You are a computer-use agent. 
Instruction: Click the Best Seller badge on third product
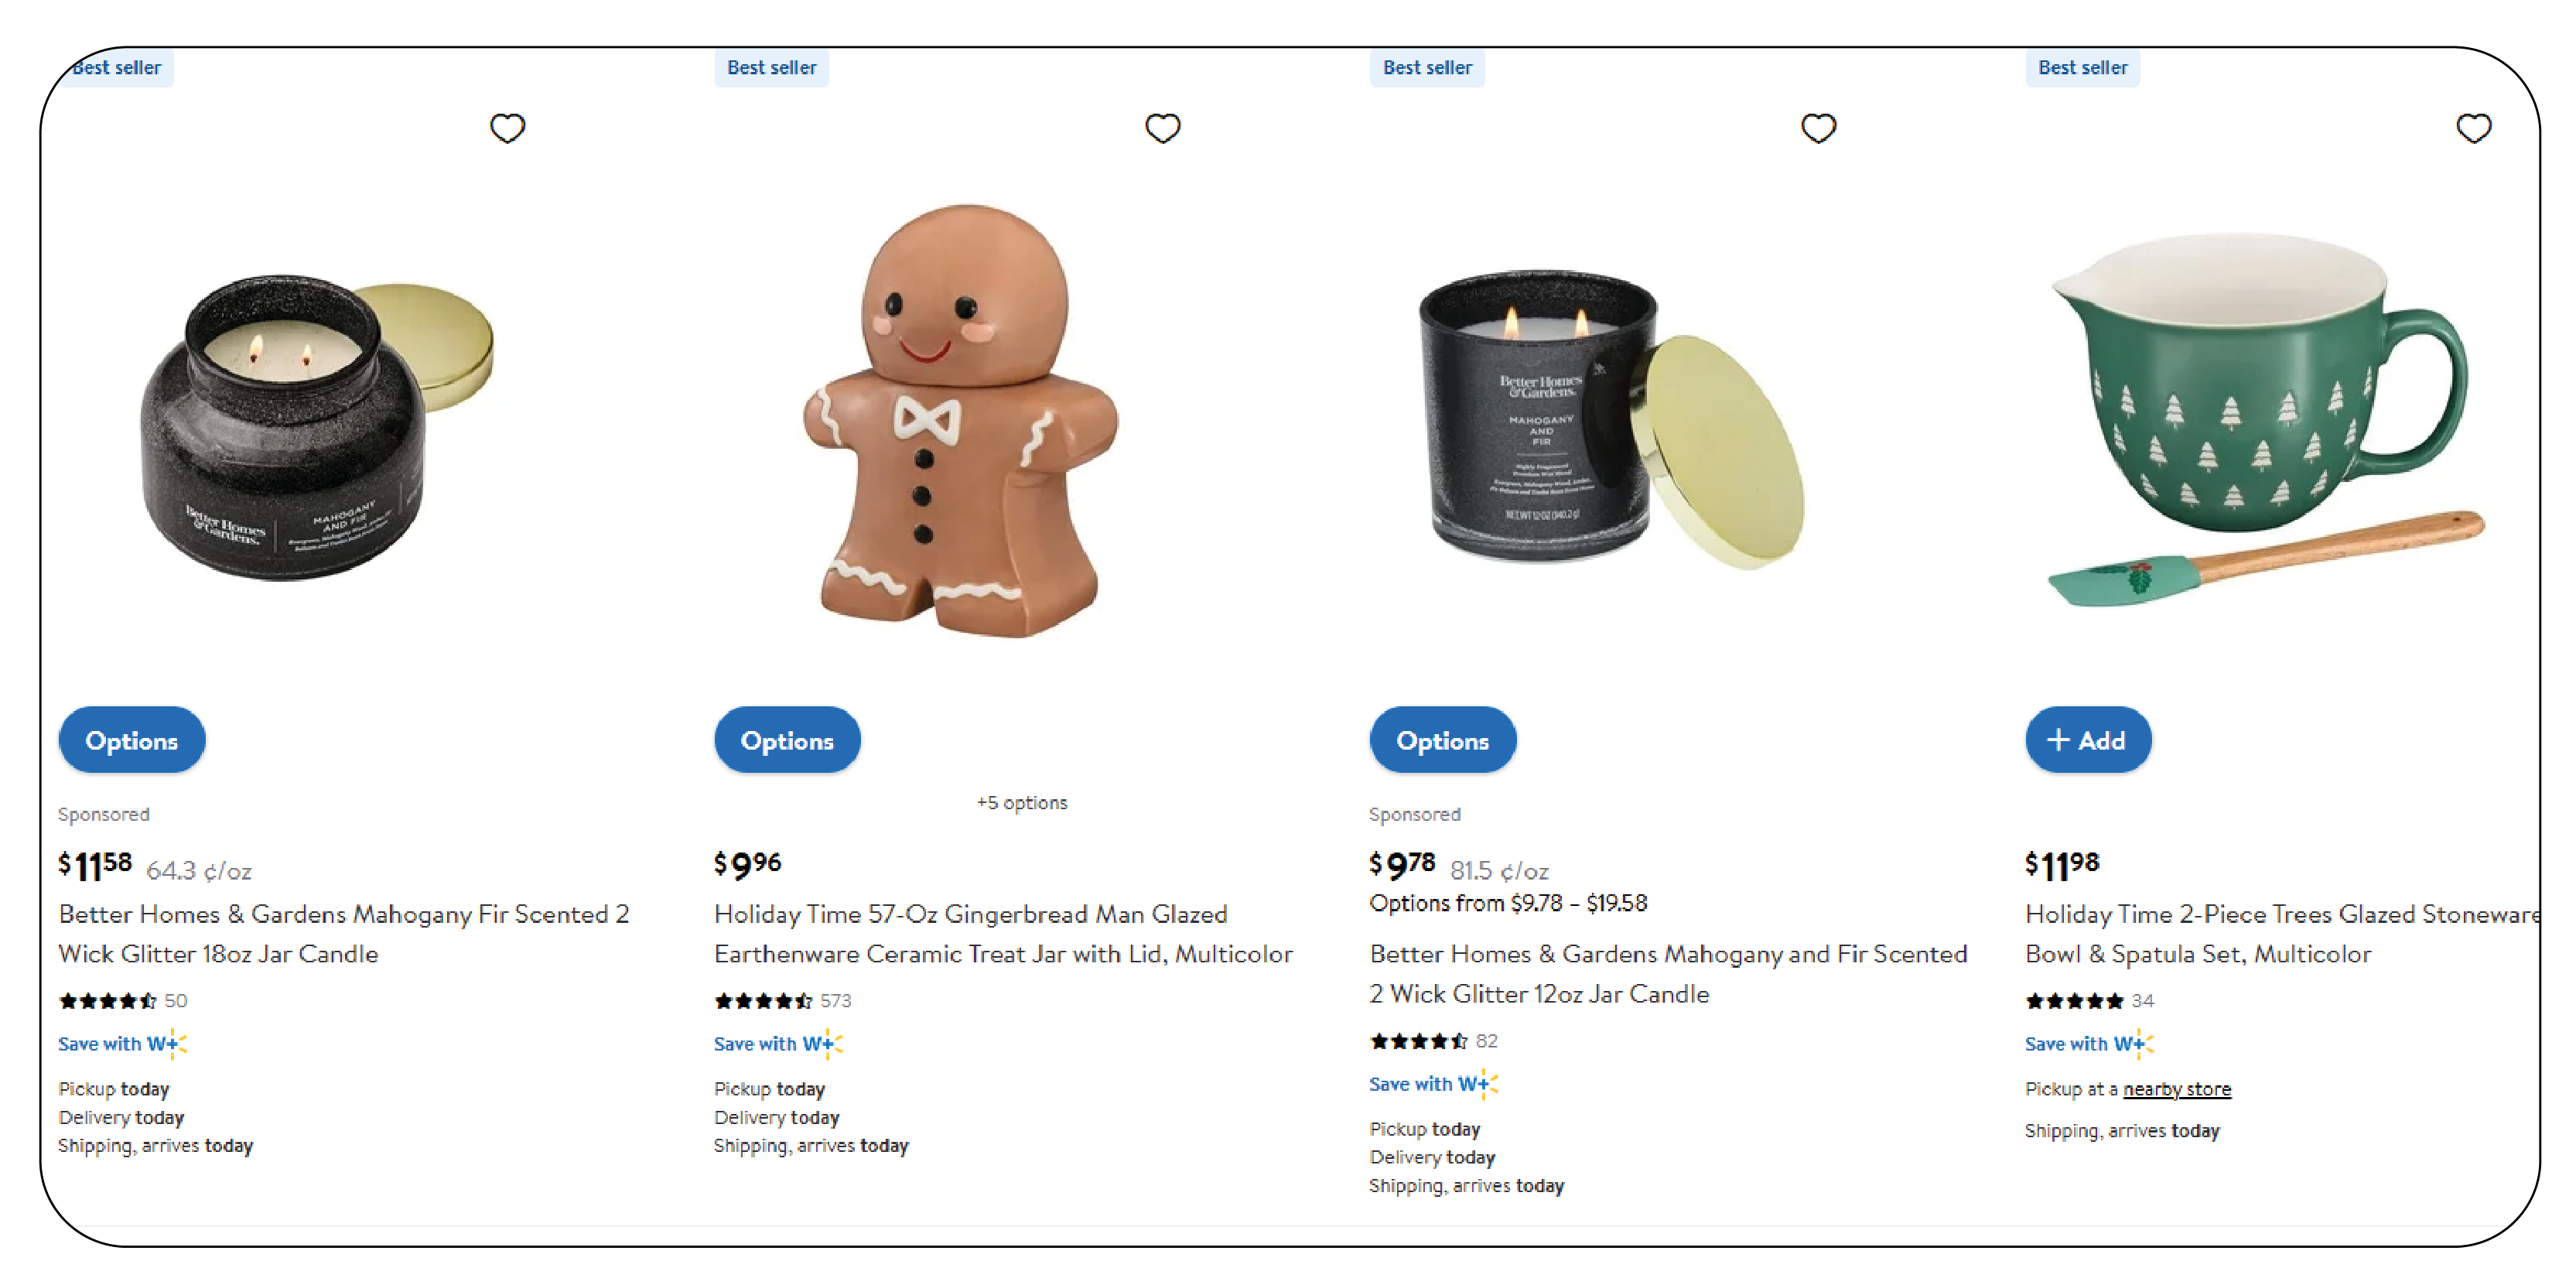(1426, 67)
